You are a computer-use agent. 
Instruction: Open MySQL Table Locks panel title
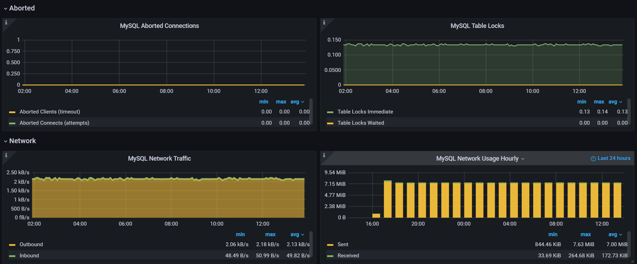pyautogui.click(x=477, y=26)
